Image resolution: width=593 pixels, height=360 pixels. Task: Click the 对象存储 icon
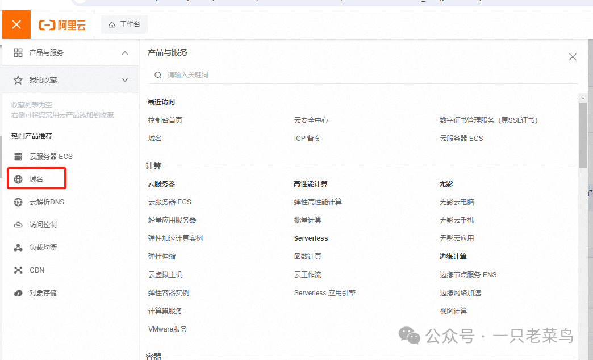click(18, 292)
